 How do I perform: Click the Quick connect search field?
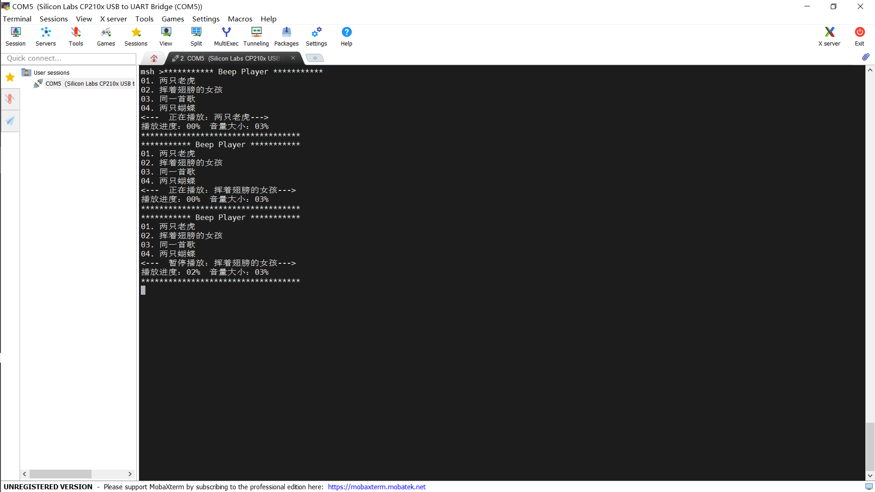[68, 58]
